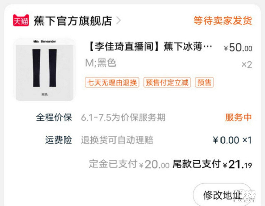The height and width of the screenshot is (206, 265).
Task: Open the 蕉下官方旗舰店 store page
Action: [73, 21]
